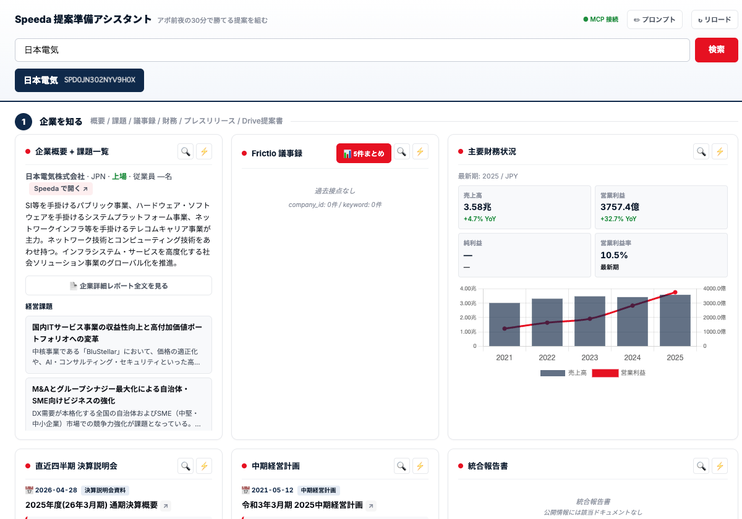Open magnifier in 直近四半期 決算説明会 card
Viewport: 742px width, 519px height.
pos(185,466)
